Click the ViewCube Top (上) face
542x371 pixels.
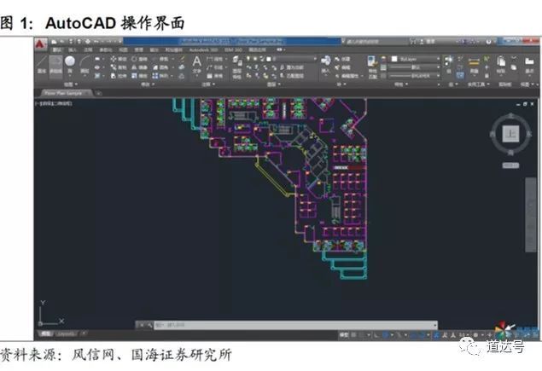[510, 134]
